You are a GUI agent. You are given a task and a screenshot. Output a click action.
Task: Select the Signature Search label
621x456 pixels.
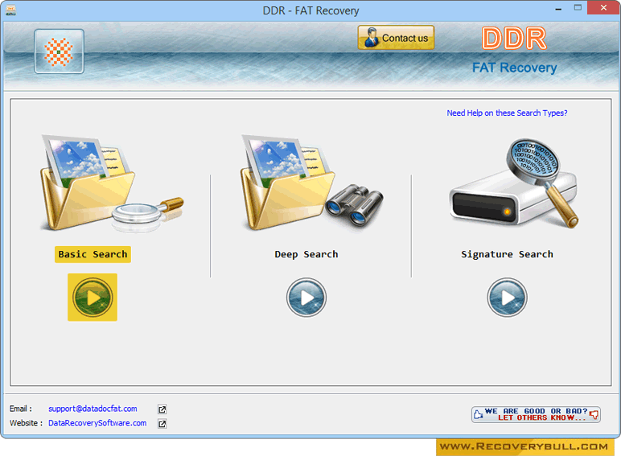(x=507, y=254)
